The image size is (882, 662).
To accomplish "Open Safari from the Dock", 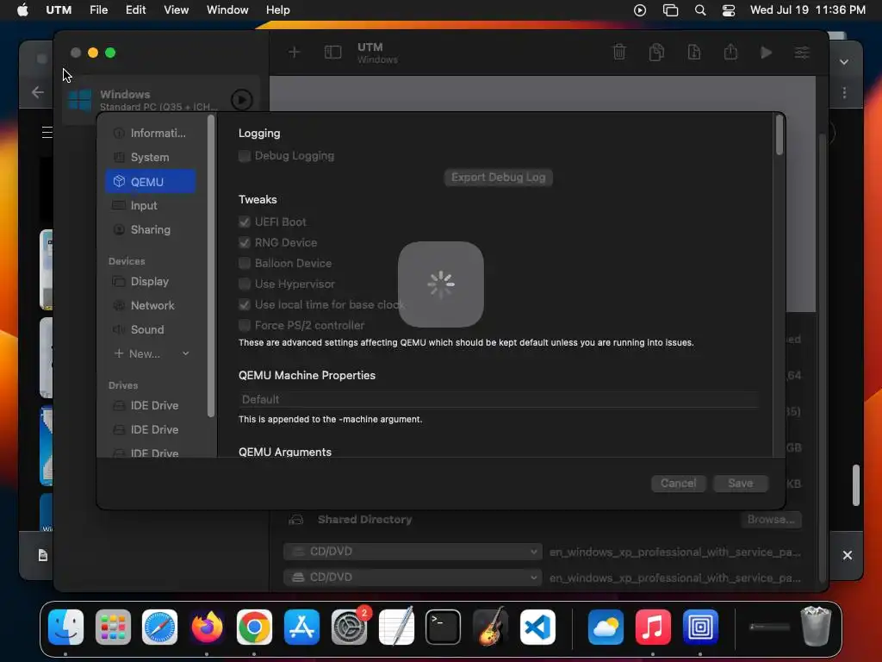I will click(x=159, y=628).
